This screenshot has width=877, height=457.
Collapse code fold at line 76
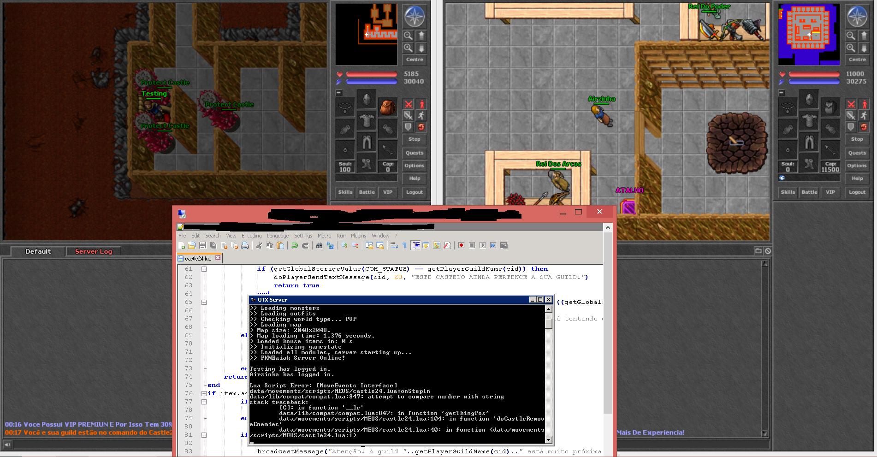tap(204, 393)
